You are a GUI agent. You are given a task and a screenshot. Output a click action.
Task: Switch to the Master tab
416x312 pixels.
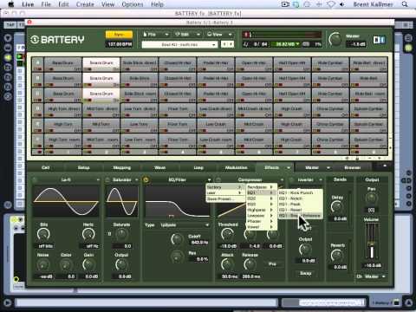click(x=312, y=167)
